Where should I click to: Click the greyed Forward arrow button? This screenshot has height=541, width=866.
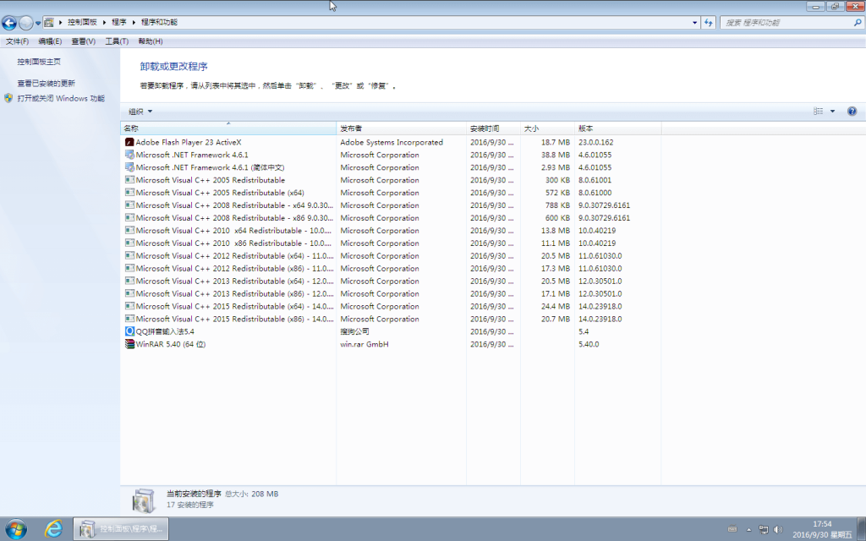pyautogui.click(x=25, y=23)
